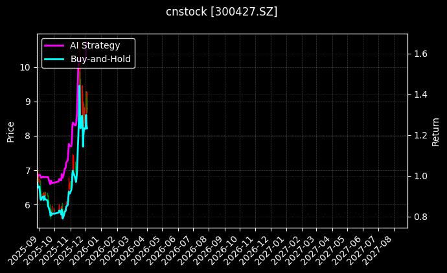Select the AI Strategy legend label

(x=95, y=45)
